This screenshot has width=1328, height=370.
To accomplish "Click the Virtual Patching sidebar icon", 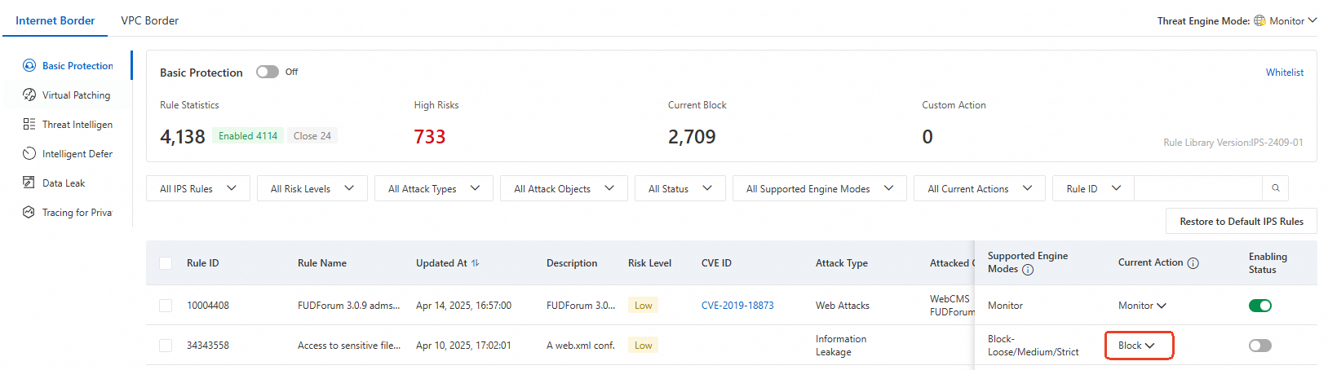I will pos(29,95).
